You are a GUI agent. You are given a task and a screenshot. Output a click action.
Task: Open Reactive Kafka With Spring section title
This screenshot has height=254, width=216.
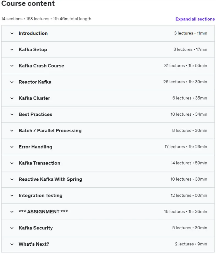tap(50, 179)
